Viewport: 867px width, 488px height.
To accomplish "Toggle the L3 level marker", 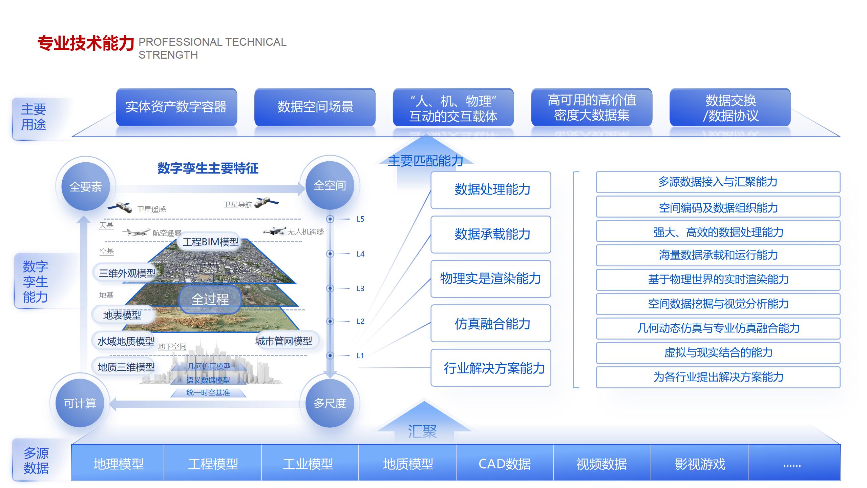I will [x=330, y=289].
